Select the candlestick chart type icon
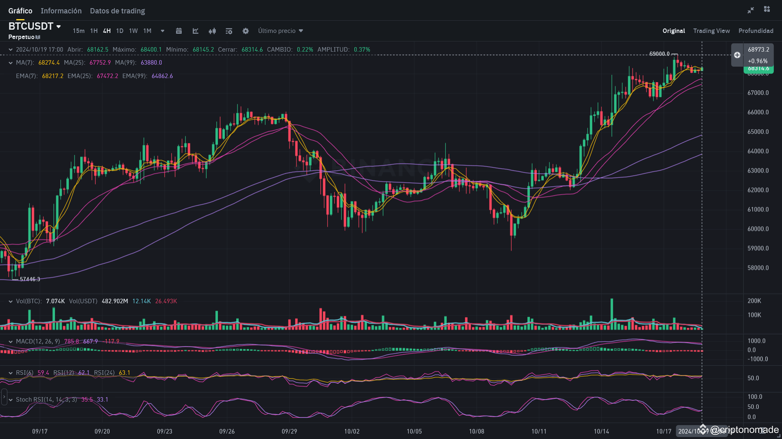782x439 pixels. tap(212, 31)
